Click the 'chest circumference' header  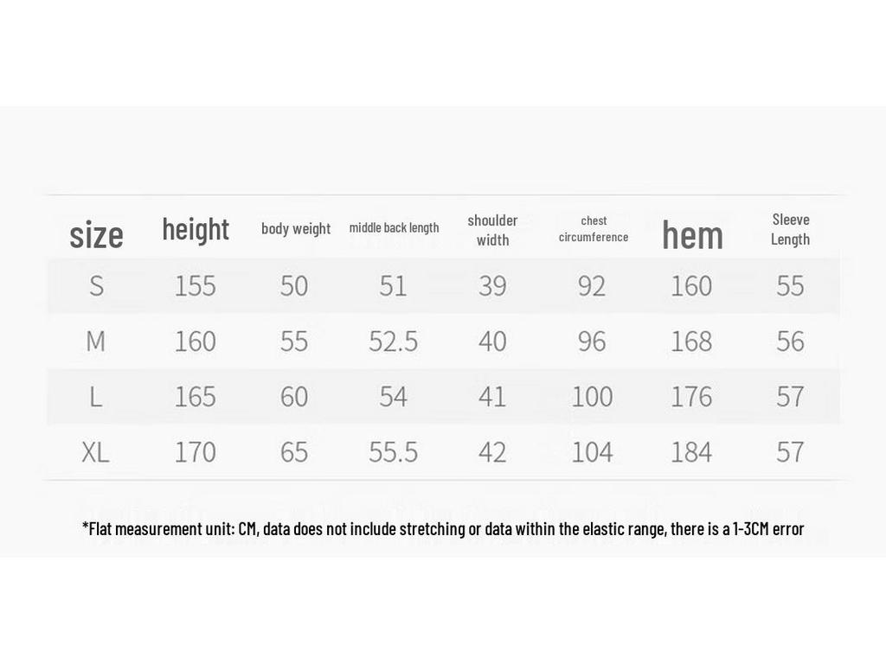pos(594,228)
